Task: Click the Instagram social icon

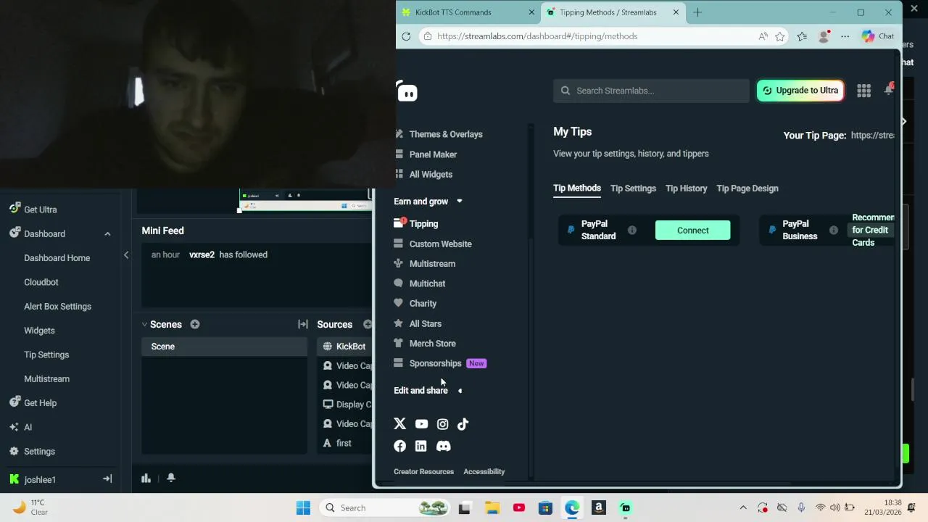Action: (442, 424)
